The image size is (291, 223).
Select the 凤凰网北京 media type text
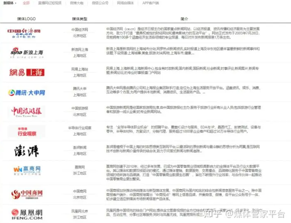click(x=80, y=211)
